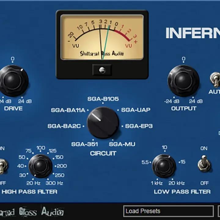220x220 pixels.
Task: Click the Output -24 dB mark
Action: click(x=172, y=101)
